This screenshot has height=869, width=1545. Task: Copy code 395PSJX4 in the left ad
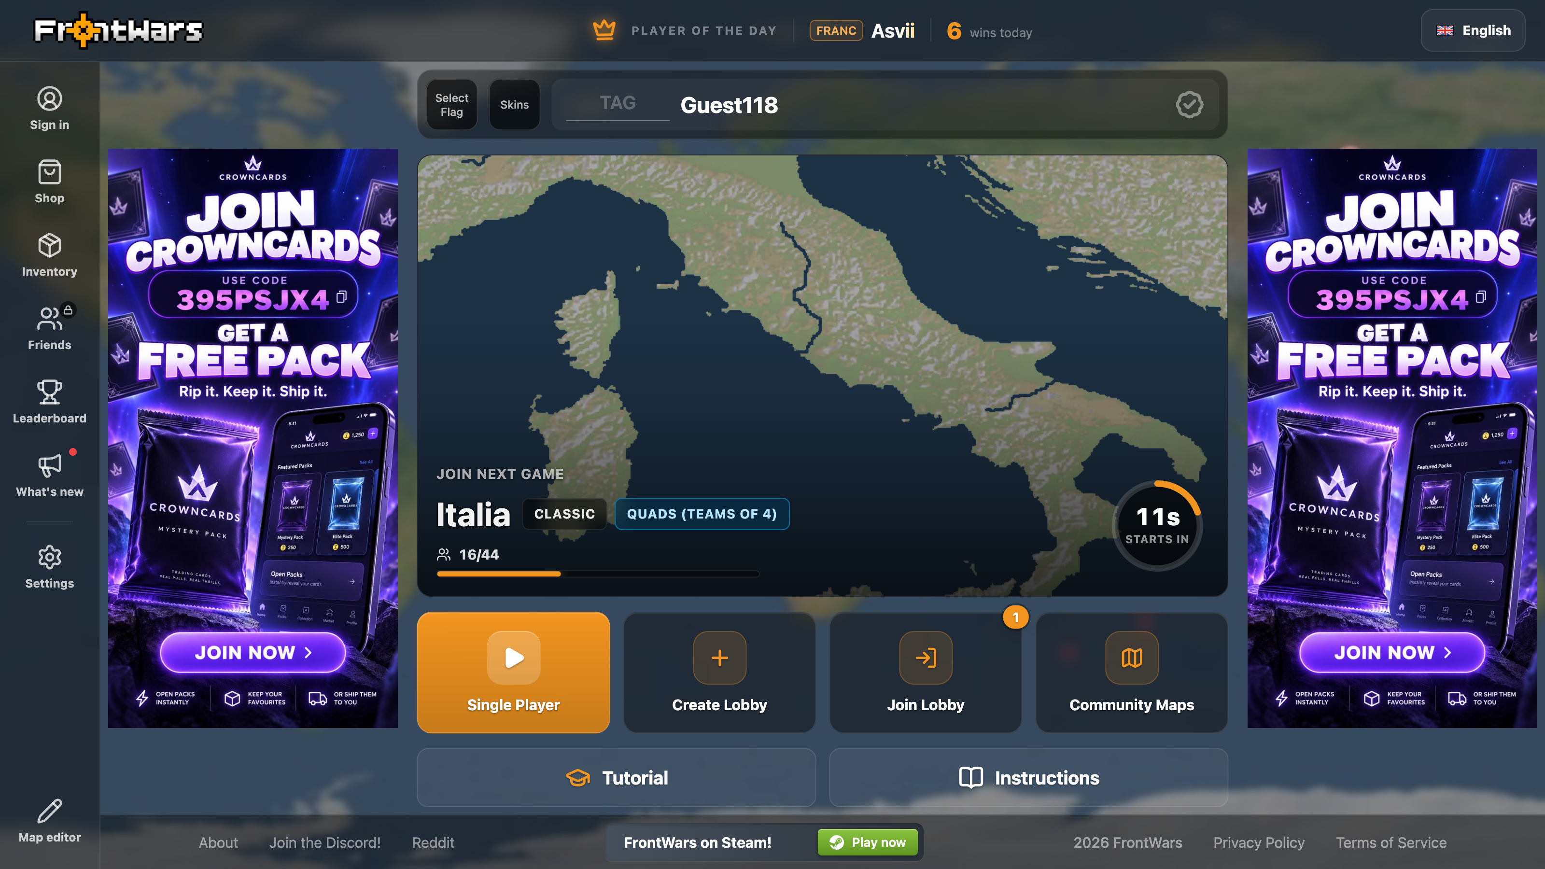tap(341, 297)
